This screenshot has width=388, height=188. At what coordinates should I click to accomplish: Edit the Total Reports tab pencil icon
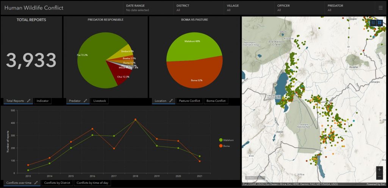click(x=29, y=100)
